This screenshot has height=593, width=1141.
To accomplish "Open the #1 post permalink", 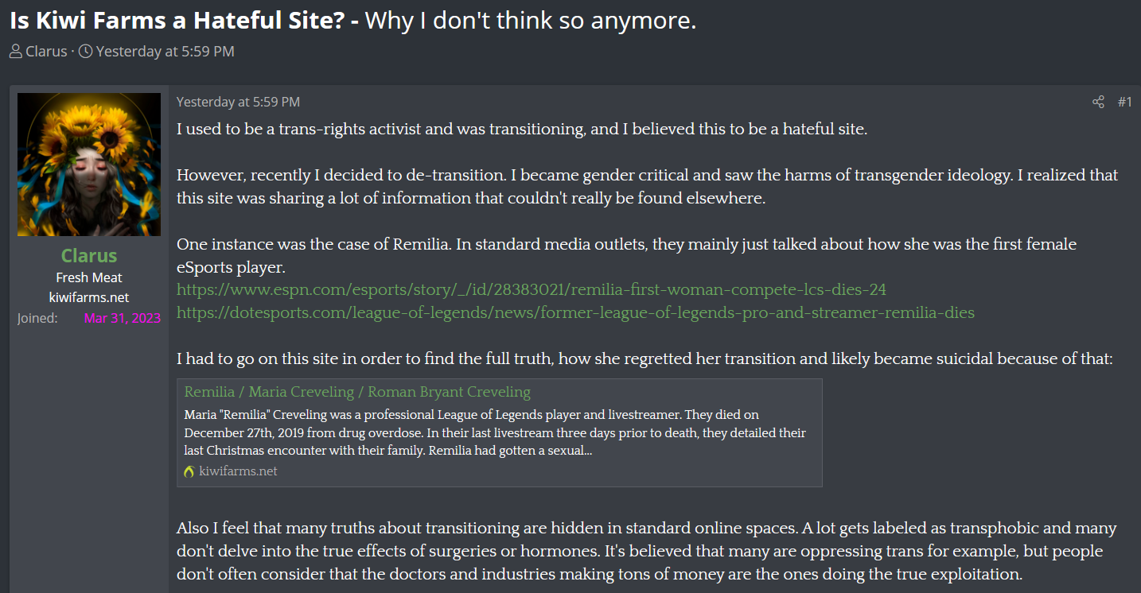I will coord(1124,102).
